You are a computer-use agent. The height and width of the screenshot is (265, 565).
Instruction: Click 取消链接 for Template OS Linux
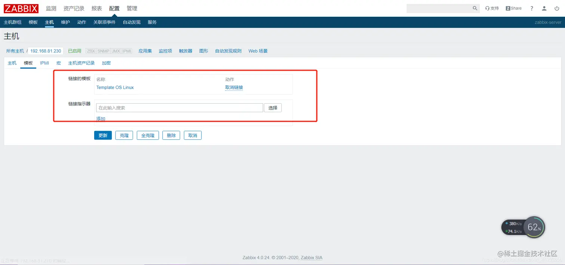point(234,88)
